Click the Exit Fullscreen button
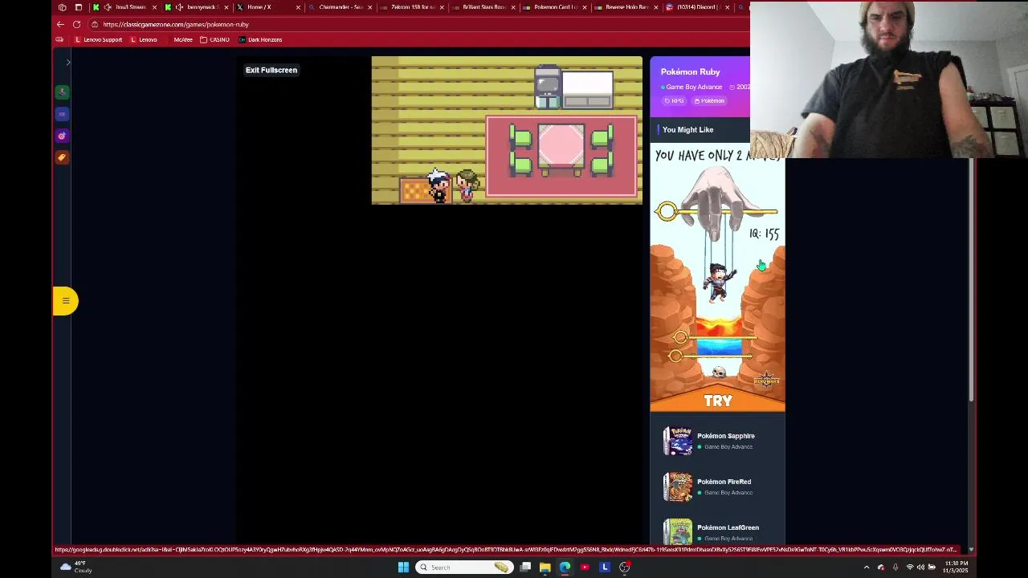 271,70
